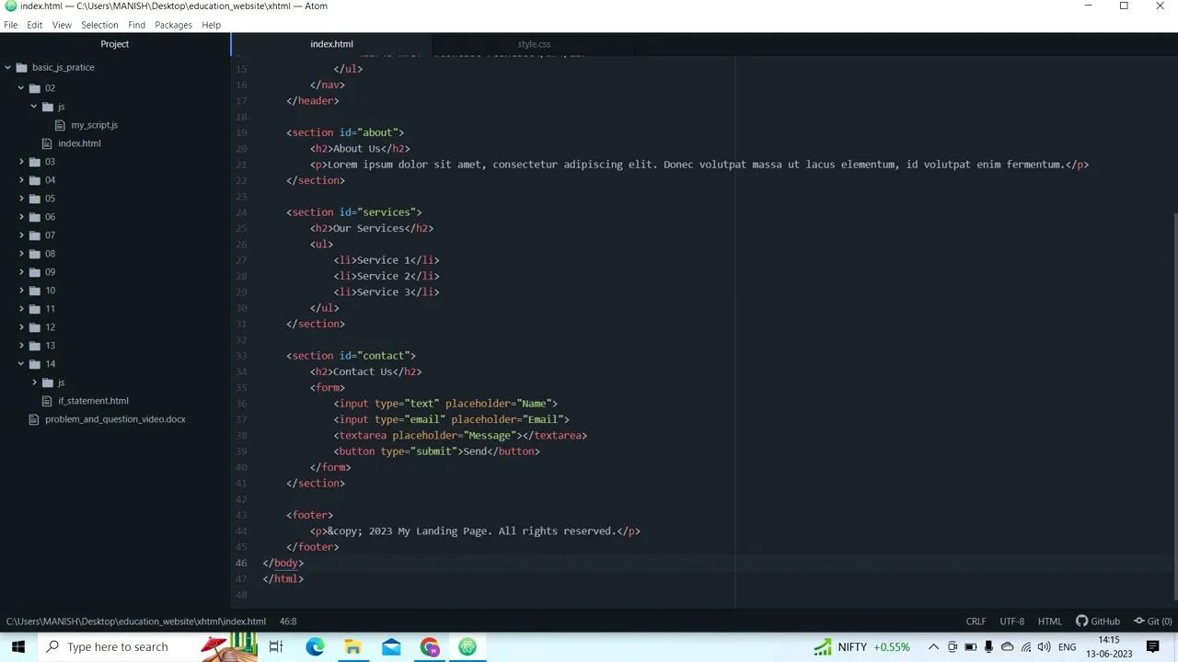
Task: Change file encoding UTF-8
Action: click(x=1011, y=621)
